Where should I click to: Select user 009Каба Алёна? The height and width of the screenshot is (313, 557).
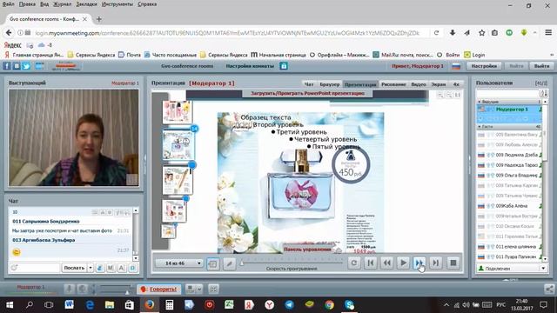(x=509, y=206)
